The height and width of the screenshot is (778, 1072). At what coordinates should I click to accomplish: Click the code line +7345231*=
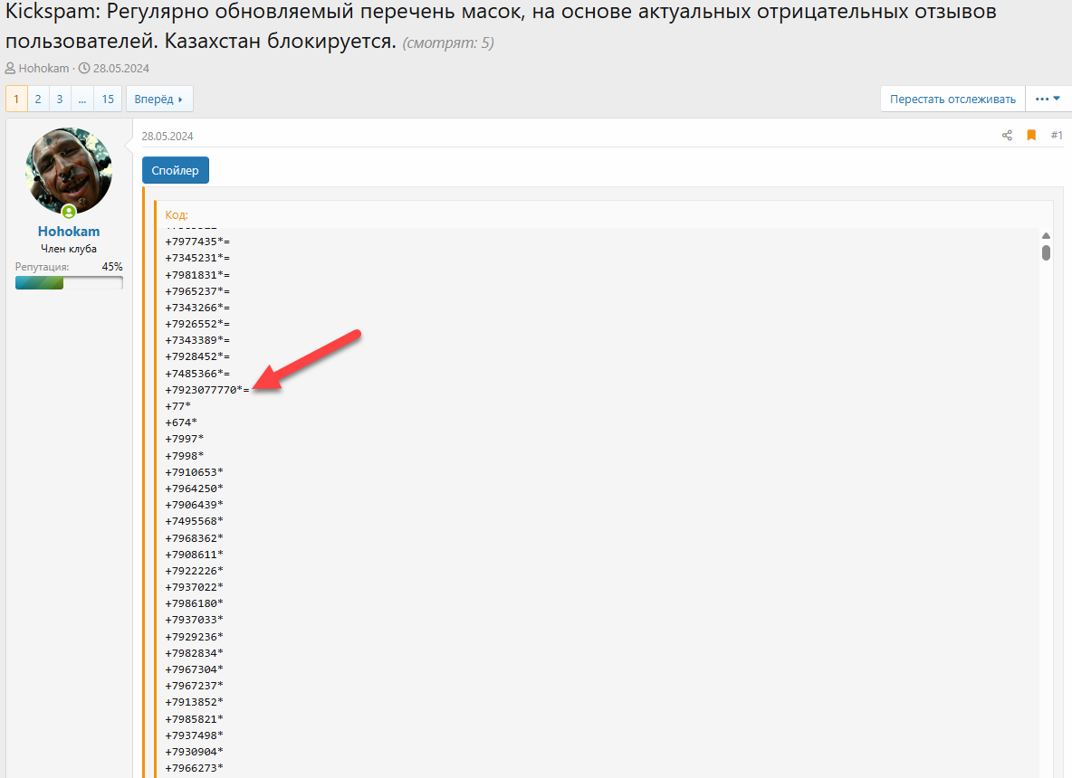click(x=197, y=258)
